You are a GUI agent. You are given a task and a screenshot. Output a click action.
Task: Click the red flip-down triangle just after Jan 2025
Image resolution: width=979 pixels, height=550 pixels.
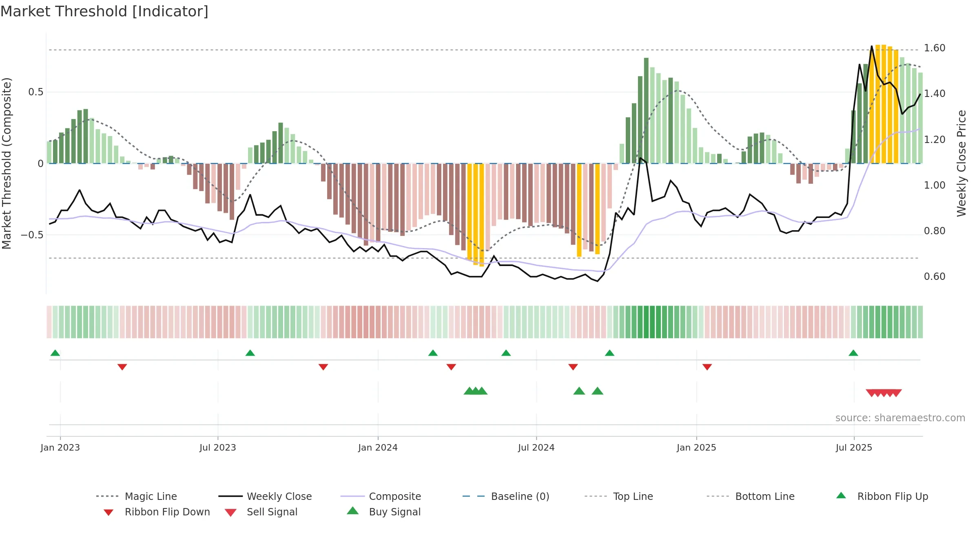click(x=707, y=367)
